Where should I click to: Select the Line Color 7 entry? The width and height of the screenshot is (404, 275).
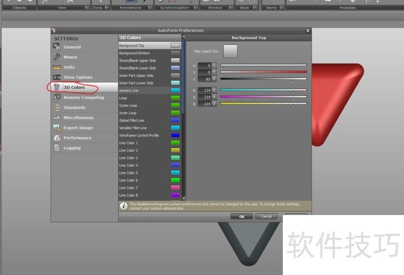tap(149, 188)
